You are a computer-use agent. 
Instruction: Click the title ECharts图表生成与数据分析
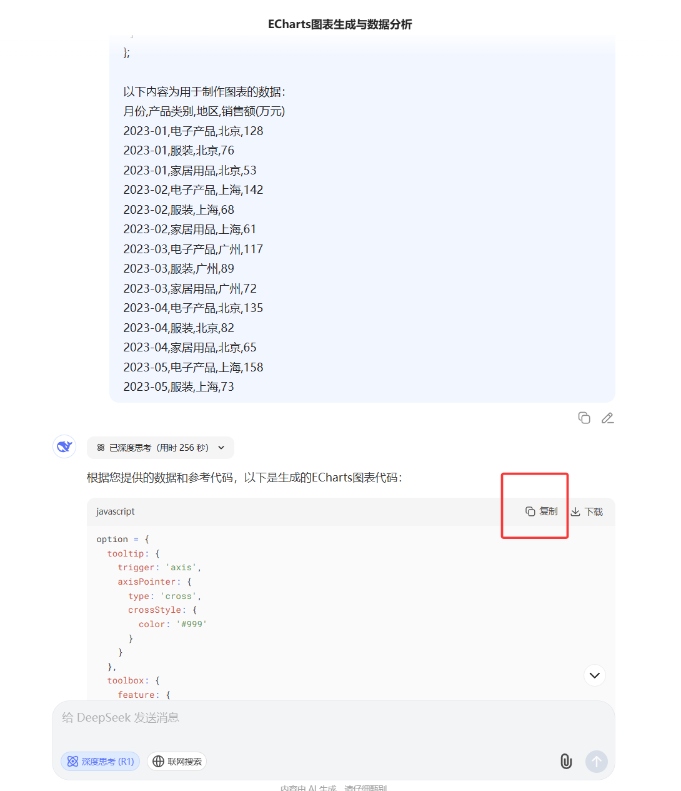coord(340,24)
